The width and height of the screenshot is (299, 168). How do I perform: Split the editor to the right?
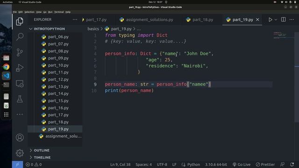(x=284, y=20)
